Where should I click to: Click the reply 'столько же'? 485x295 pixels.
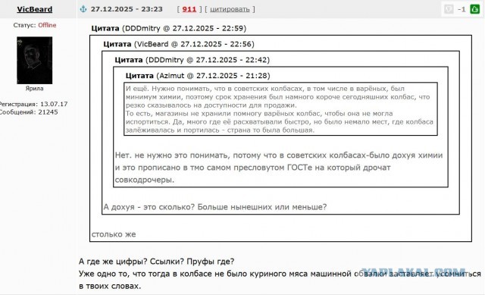click(114, 234)
